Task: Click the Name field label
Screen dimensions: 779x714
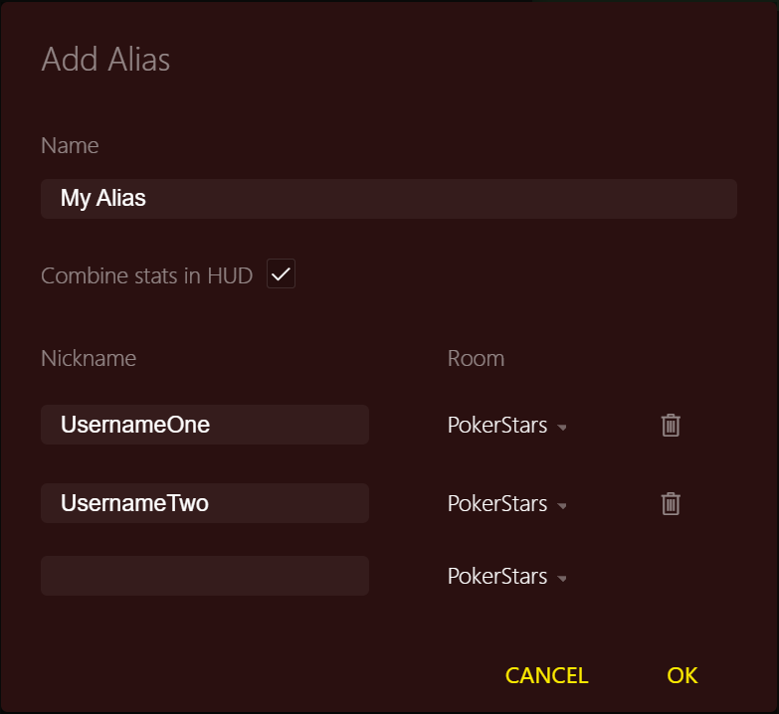Action: [70, 145]
